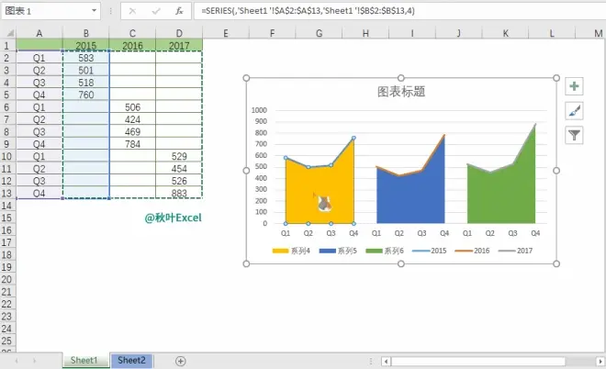Image resolution: width=606 pixels, height=369 pixels.
Task: Click cell containing 529
Action: (179, 156)
